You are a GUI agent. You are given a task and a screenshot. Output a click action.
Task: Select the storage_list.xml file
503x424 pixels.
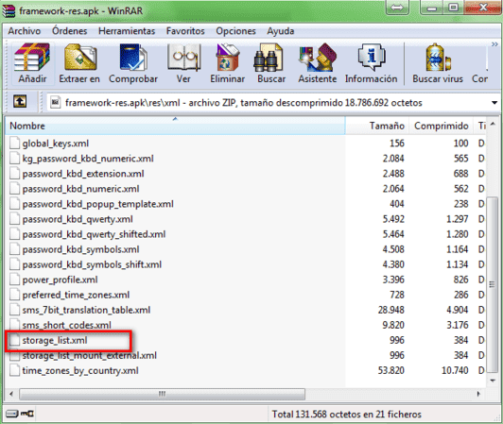[x=55, y=340]
